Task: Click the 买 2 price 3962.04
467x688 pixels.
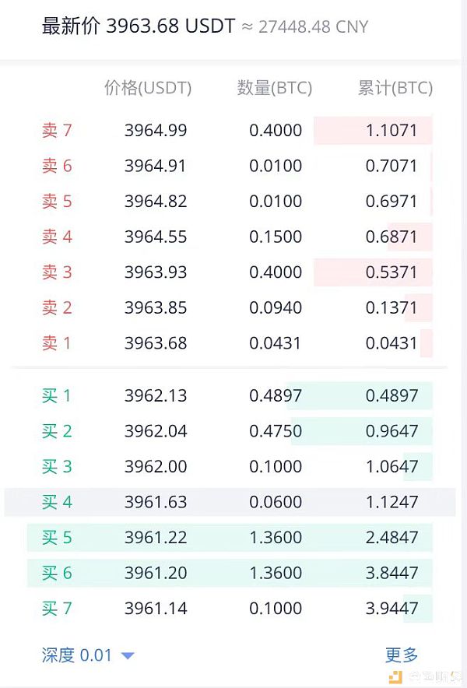Action: pos(156,431)
